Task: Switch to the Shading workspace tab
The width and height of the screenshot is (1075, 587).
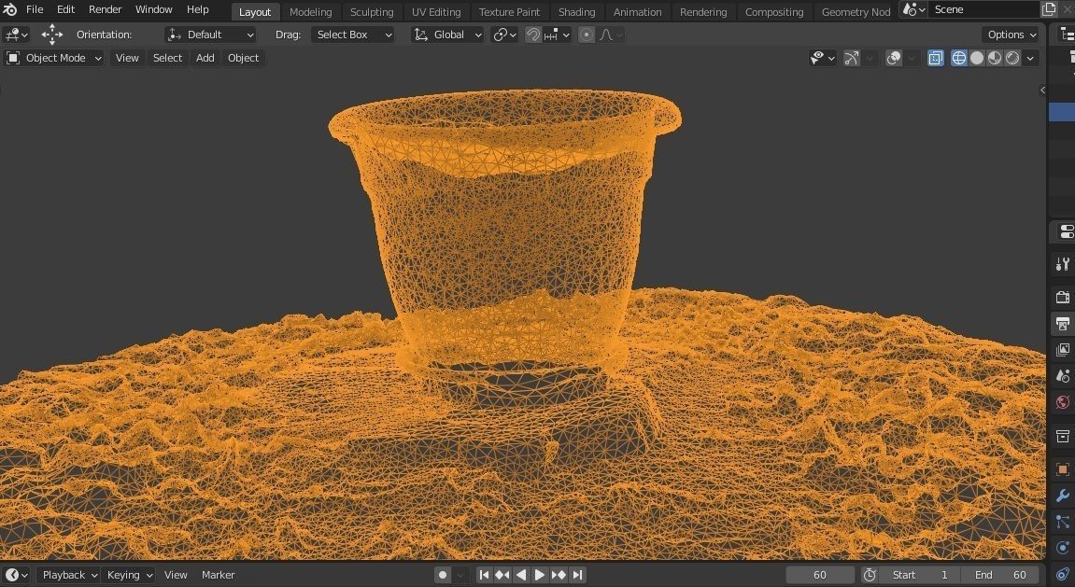Action: pyautogui.click(x=576, y=11)
